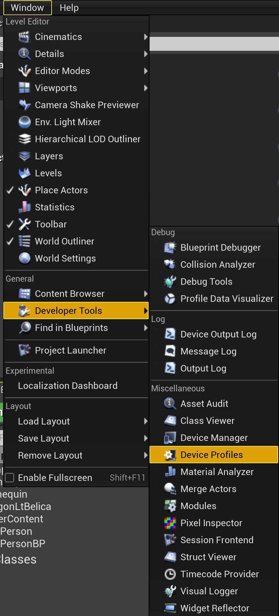The height and width of the screenshot is (616, 279).
Task: Click the Message Log icon
Action: (170, 351)
